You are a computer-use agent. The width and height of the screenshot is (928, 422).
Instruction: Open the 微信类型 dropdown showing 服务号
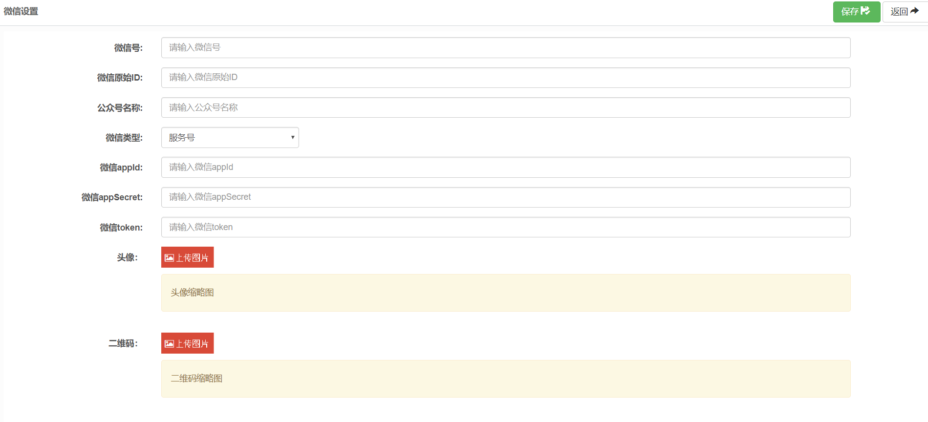(x=230, y=138)
